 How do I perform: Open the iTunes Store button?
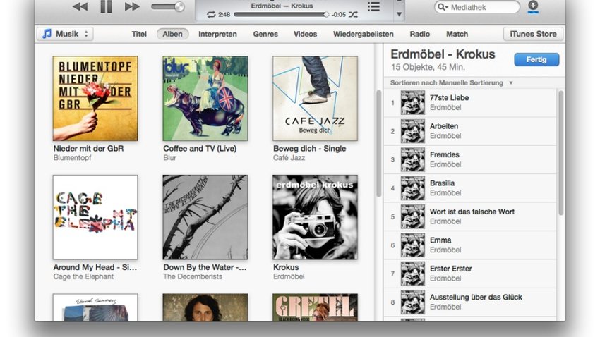pyautogui.click(x=533, y=34)
